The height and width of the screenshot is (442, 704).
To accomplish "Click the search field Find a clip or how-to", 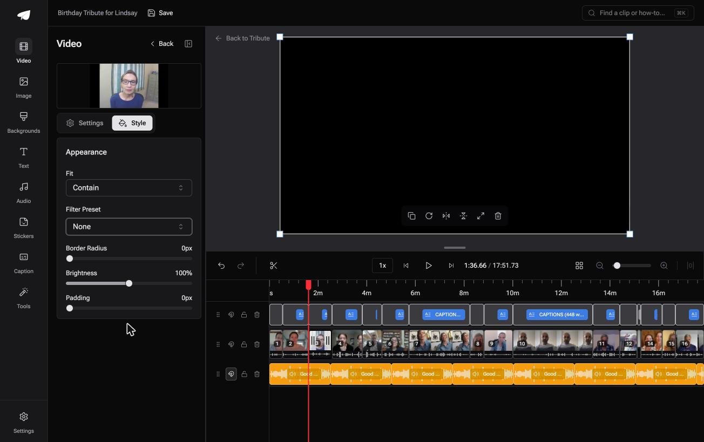I will click(x=638, y=13).
